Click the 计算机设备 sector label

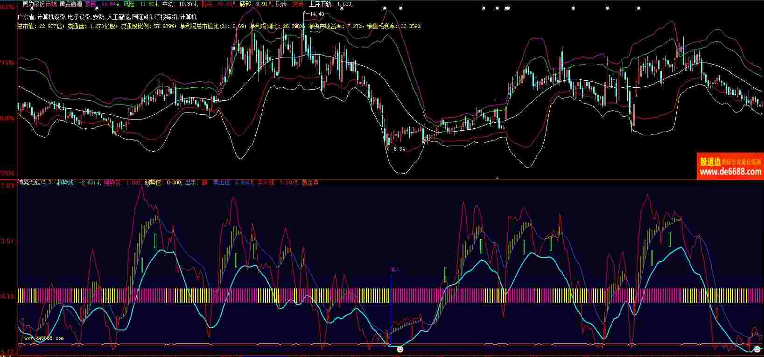coord(50,17)
